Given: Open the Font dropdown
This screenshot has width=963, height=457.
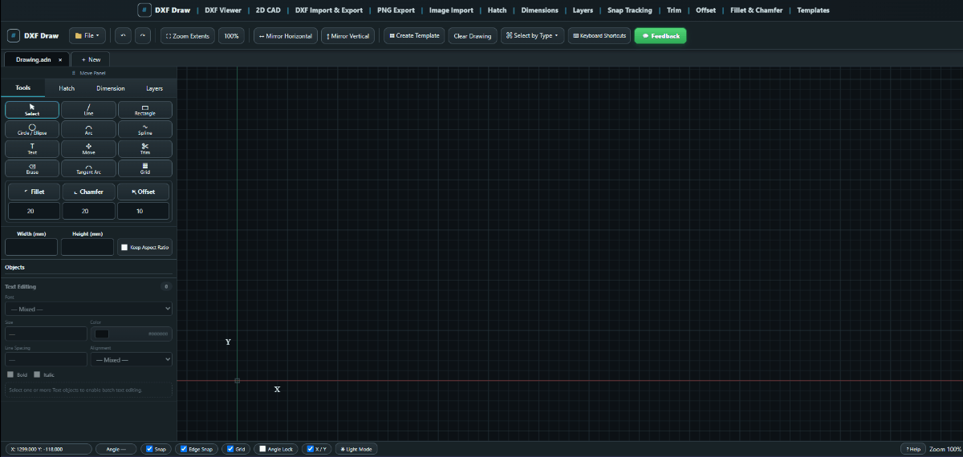Looking at the screenshot, I should coord(88,309).
